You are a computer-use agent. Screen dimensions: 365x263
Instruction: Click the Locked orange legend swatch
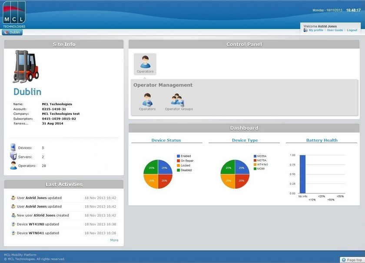tap(178, 165)
